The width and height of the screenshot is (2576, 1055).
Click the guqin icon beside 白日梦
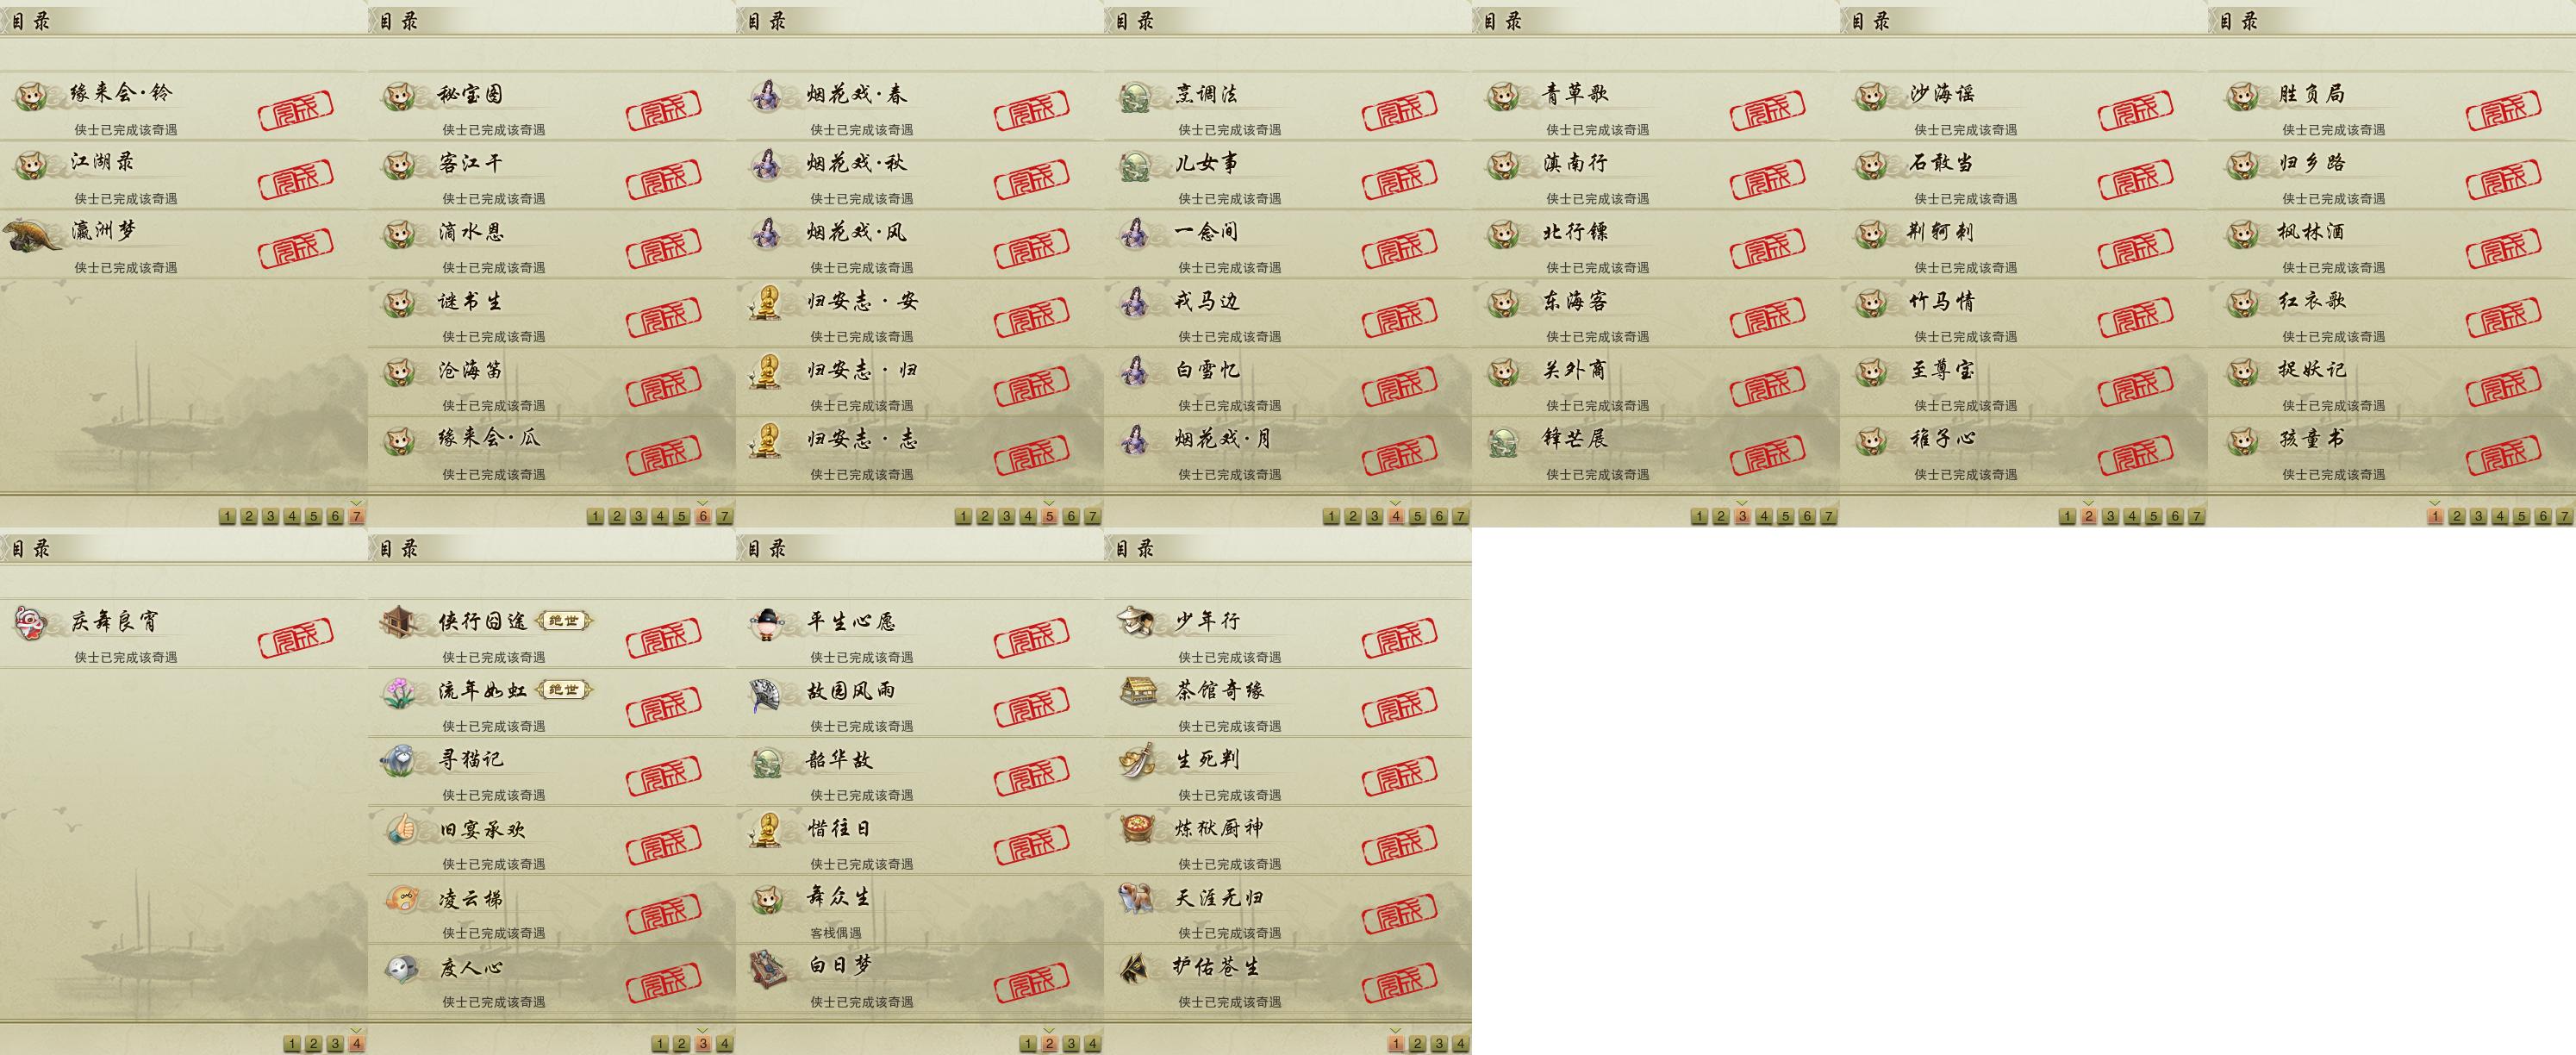[767, 968]
